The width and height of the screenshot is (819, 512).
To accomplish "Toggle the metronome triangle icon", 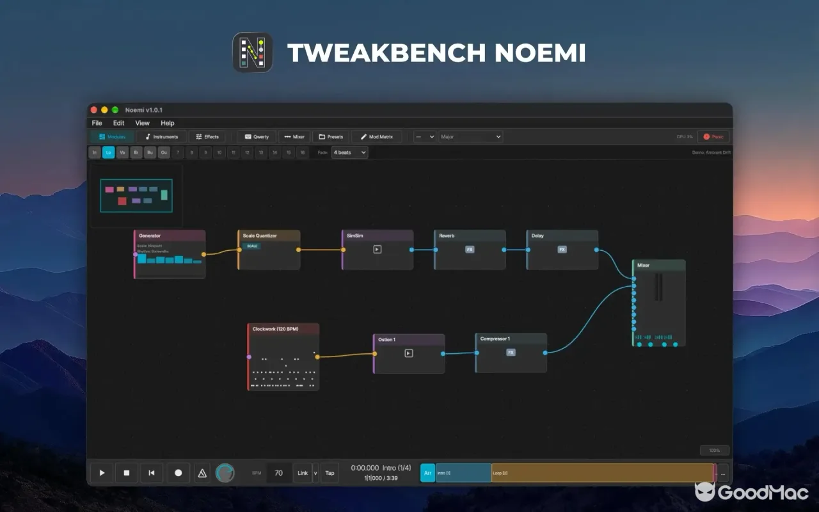I will [202, 473].
